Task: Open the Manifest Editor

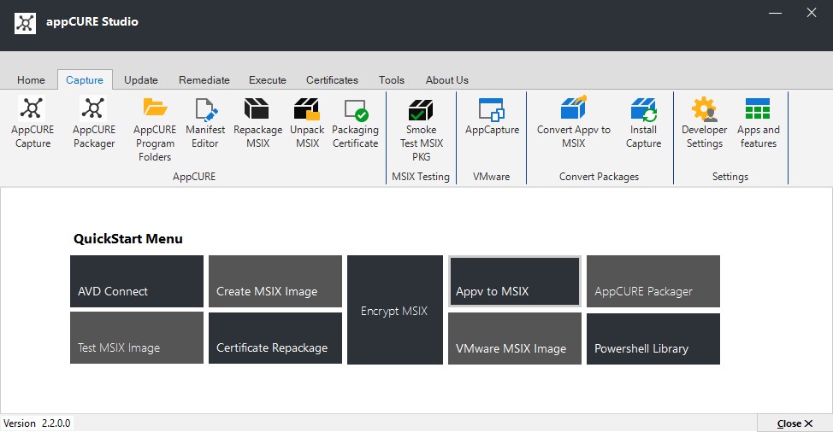Action: click(x=205, y=122)
